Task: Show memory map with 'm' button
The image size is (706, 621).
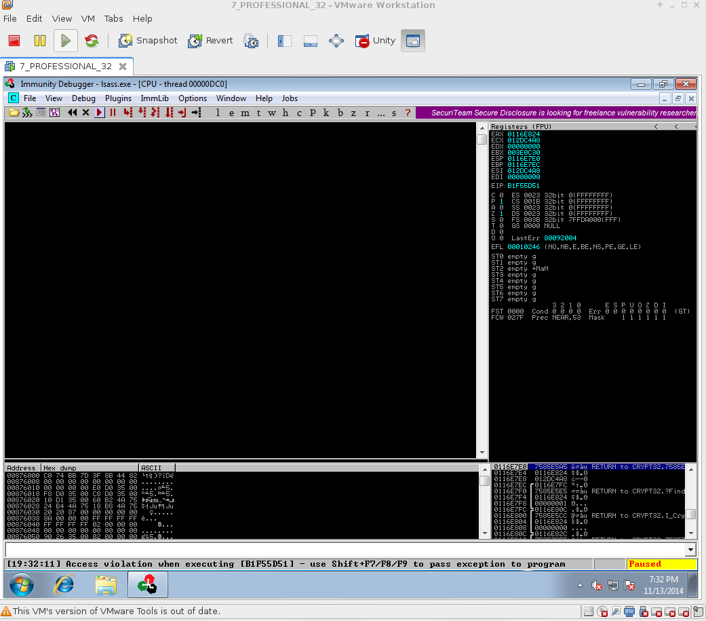Action: [x=245, y=113]
